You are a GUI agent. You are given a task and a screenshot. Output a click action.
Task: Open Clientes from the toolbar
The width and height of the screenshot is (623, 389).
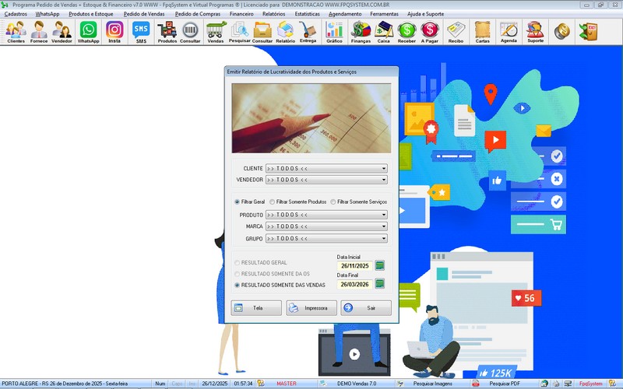click(x=16, y=31)
